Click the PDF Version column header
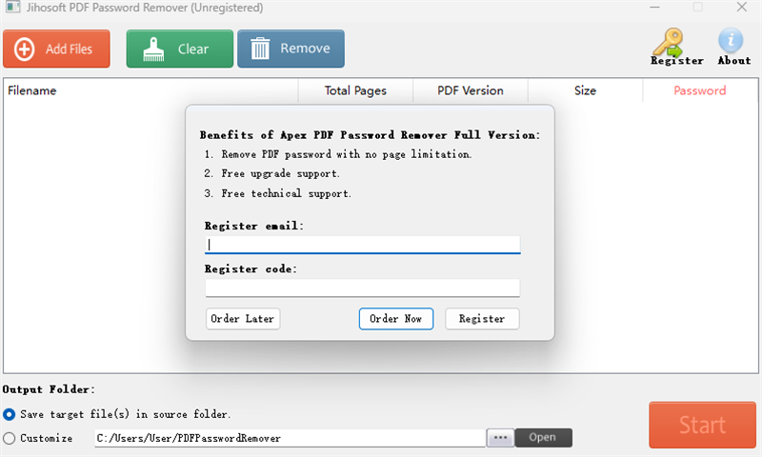This screenshot has width=762, height=457. [470, 90]
